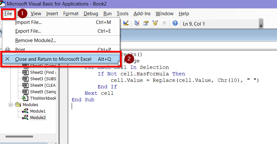Click the module icon beside Module2
This screenshot has width=277, height=144.
point(25,117)
